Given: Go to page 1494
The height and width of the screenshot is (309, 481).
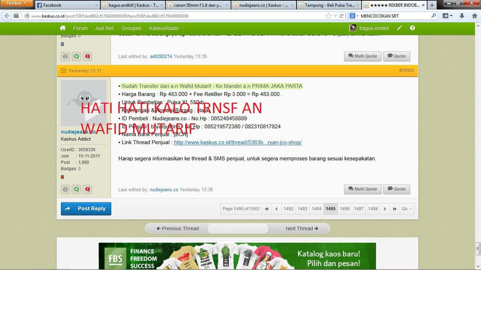Looking at the screenshot, I should [x=316, y=209].
